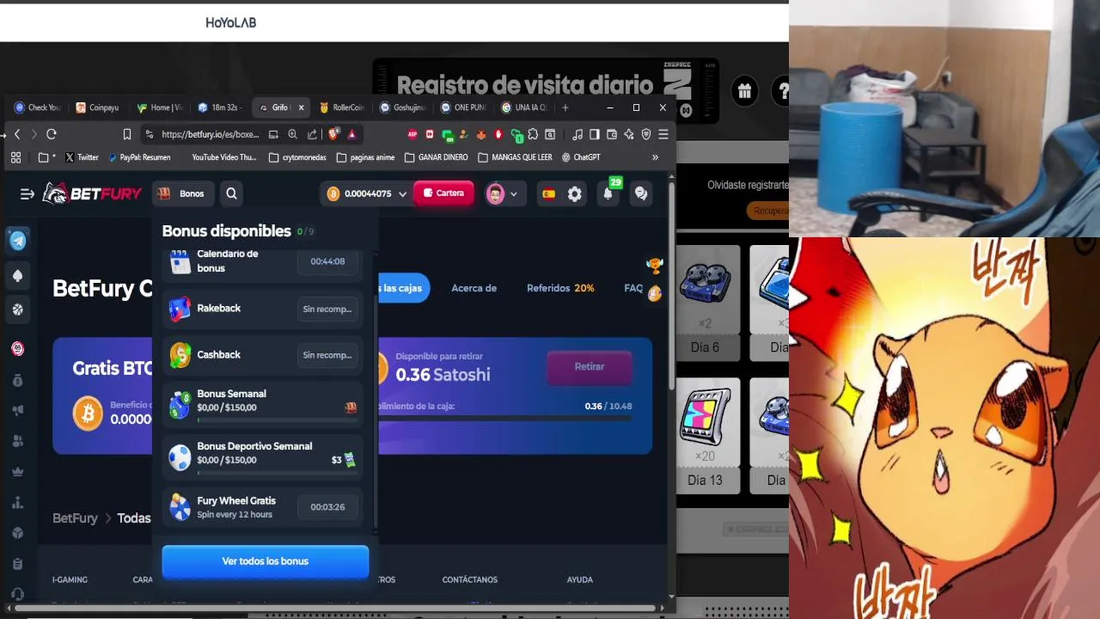Open the crytomonedas bookmarks folder
Viewport: 1100px width, 619px height.
(x=297, y=157)
